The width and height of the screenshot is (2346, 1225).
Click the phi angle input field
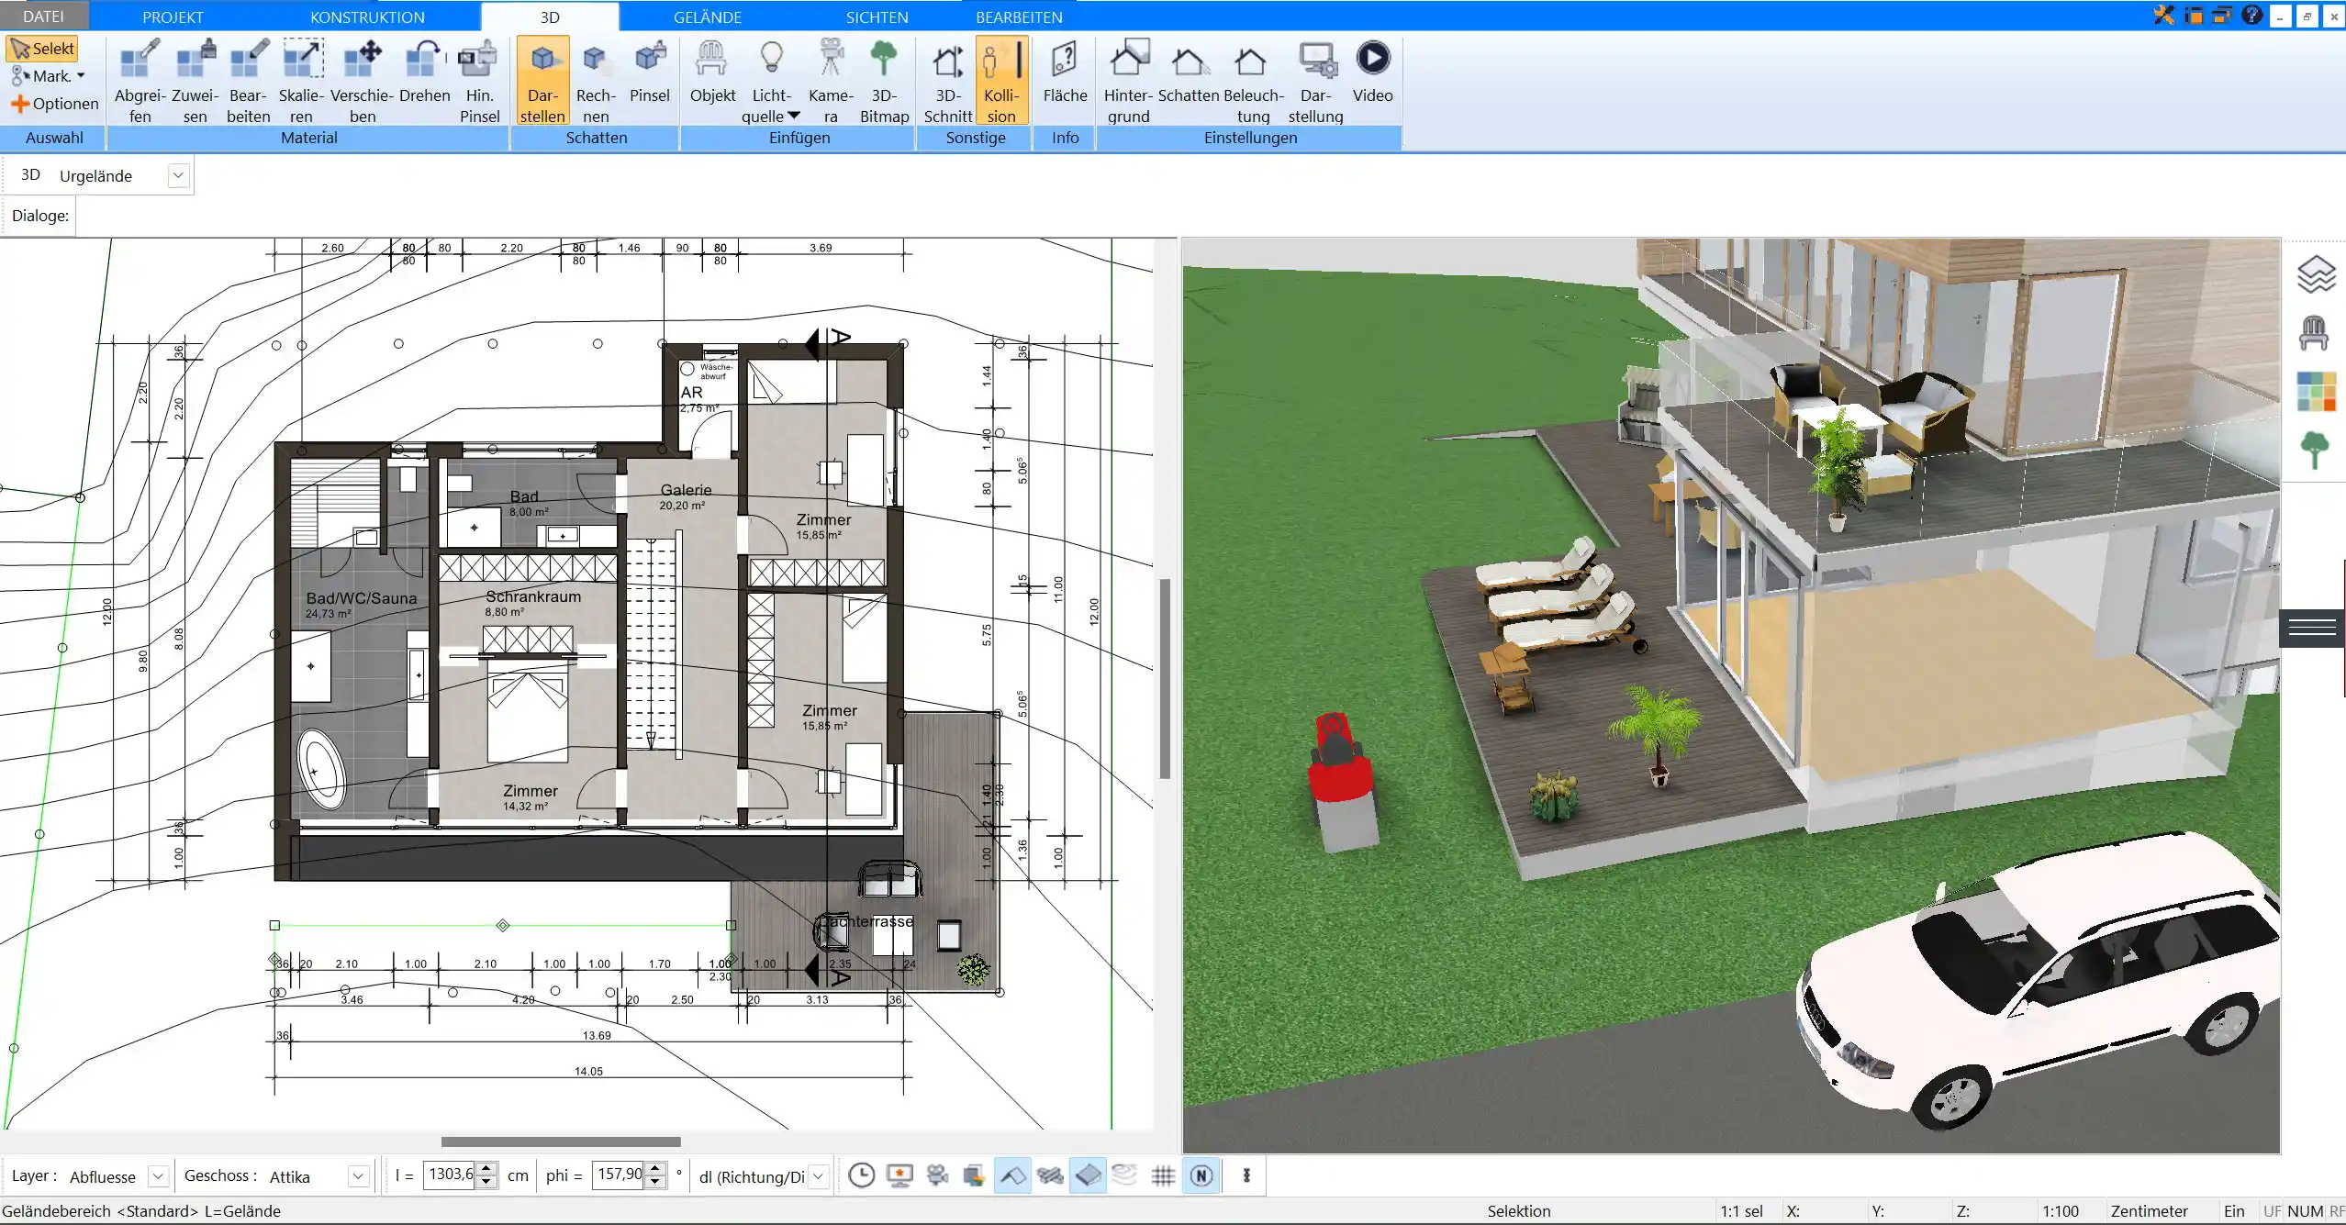(620, 1175)
